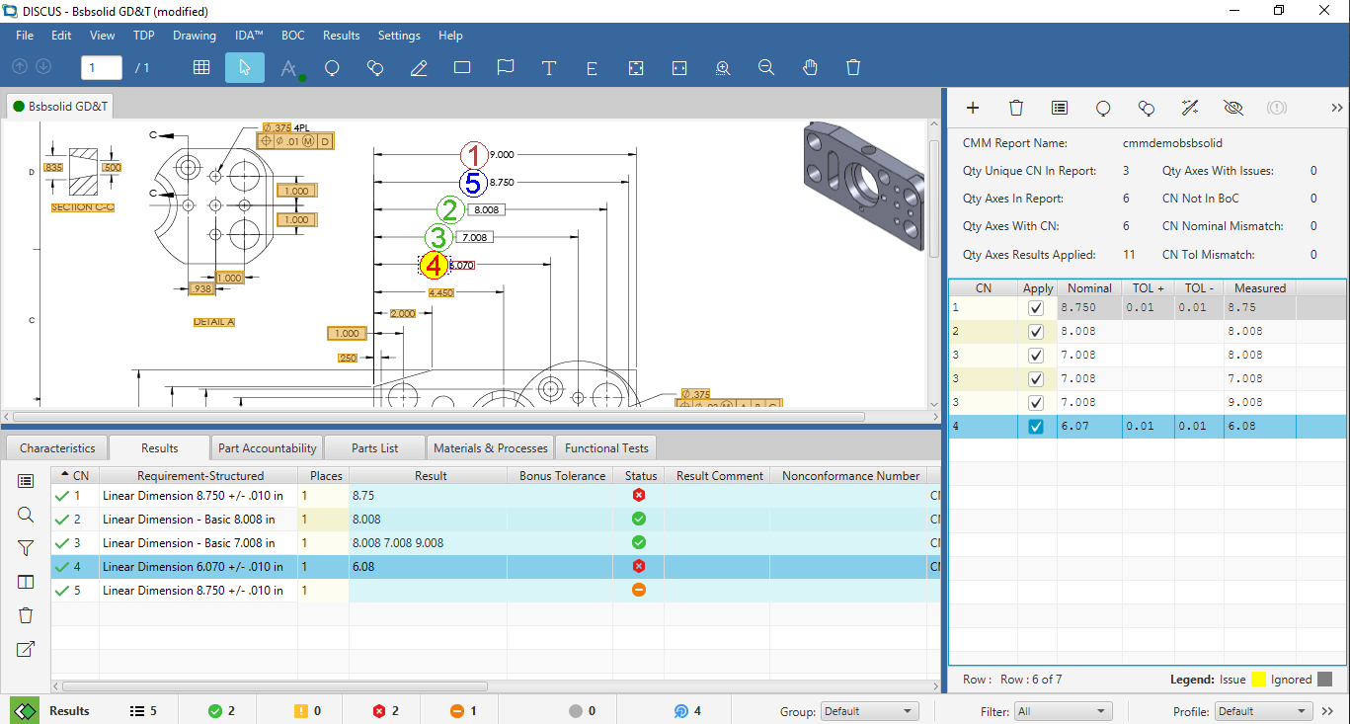Click the plus icon in CMM panel

(973, 108)
